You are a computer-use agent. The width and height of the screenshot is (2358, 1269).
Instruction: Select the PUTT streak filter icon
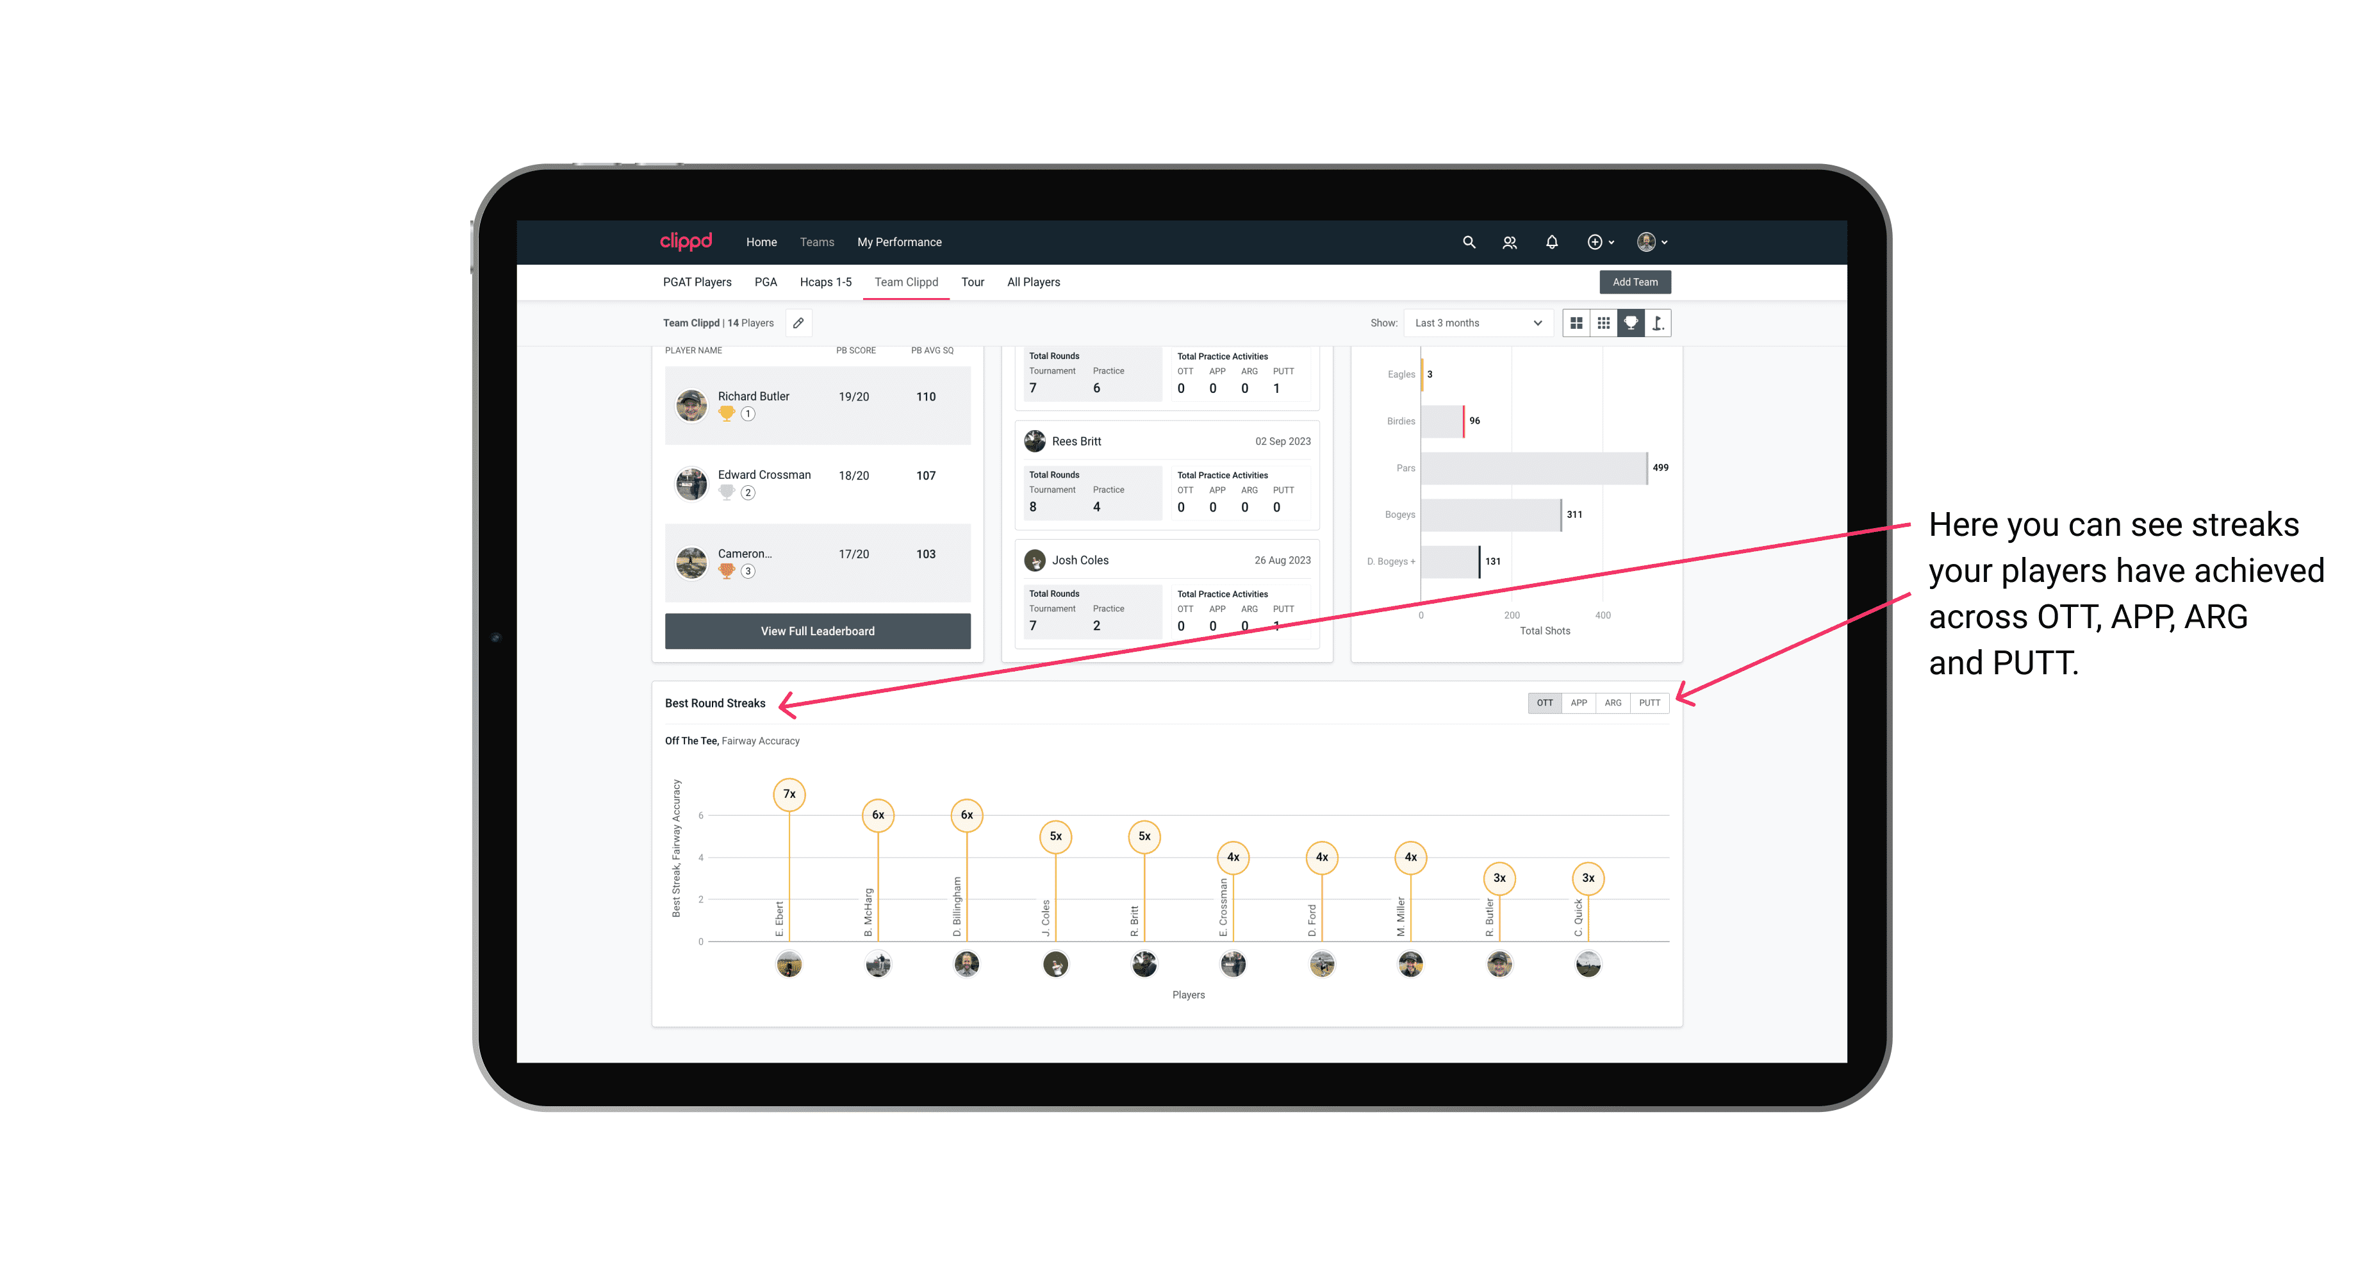pos(1649,702)
